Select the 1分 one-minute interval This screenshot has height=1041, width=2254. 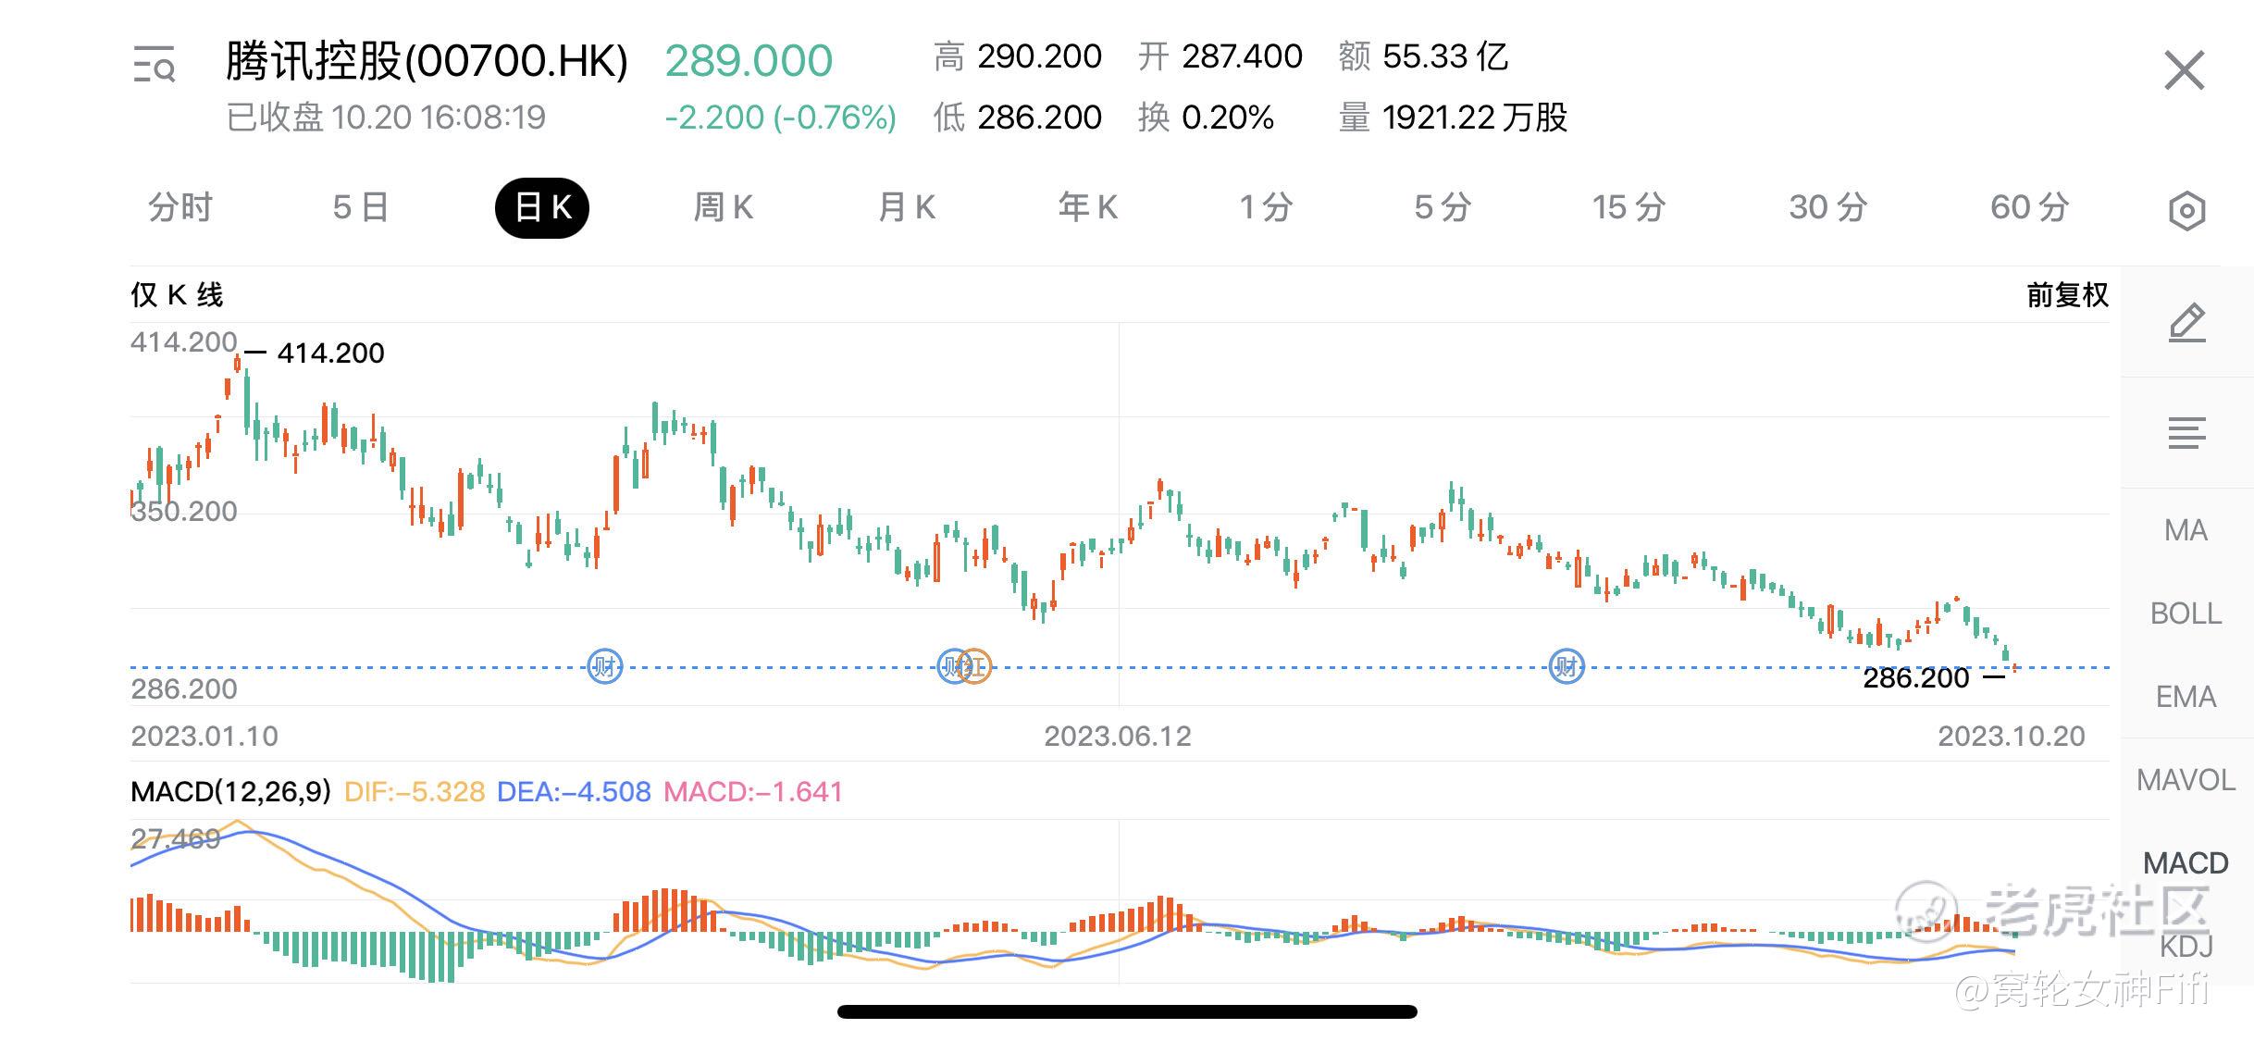pyautogui.click(x=1266, y=207)
